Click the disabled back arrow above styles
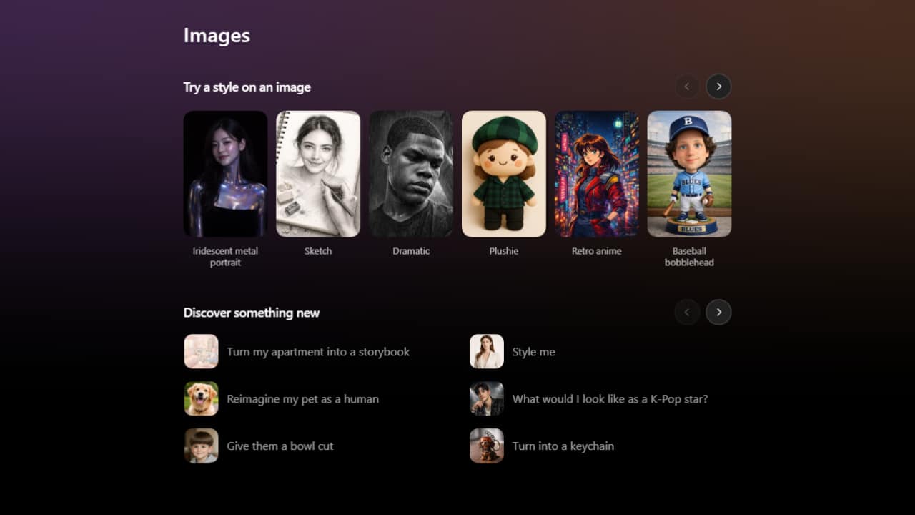 click(x=687, y=86)
